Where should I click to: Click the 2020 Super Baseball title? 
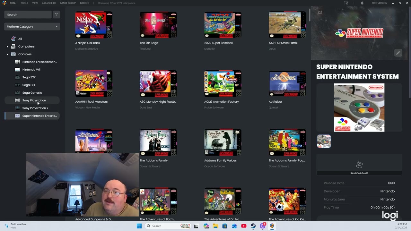(x=218, y=43)
